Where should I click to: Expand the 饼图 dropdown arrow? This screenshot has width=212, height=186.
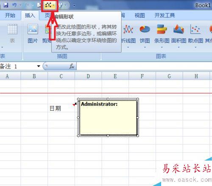pos(145,47)
